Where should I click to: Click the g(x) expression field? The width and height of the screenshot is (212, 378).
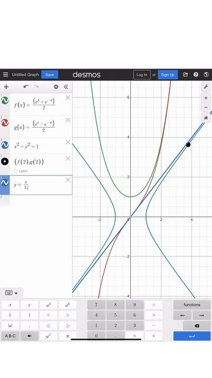click(x=41, y=126)
